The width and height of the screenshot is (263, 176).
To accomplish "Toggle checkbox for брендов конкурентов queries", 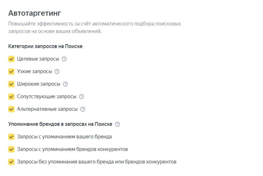I will pos(11,149).
